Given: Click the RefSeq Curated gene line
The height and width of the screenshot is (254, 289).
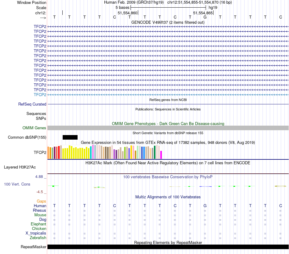Looking at the screenshot, I should click(x=168, y=104).
